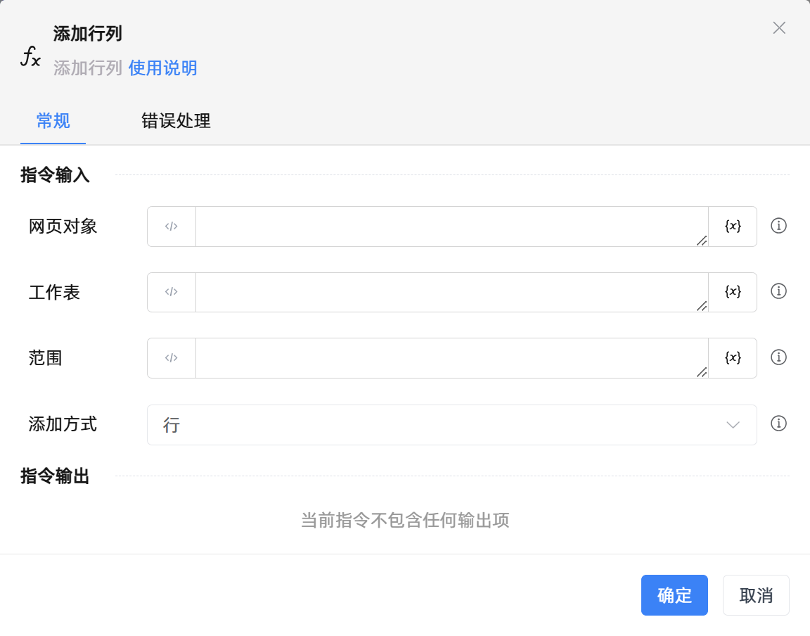The height and width of the screenshot is (636, 810).
Task: Switch to the 错误处理 tab
Action: 176,121
